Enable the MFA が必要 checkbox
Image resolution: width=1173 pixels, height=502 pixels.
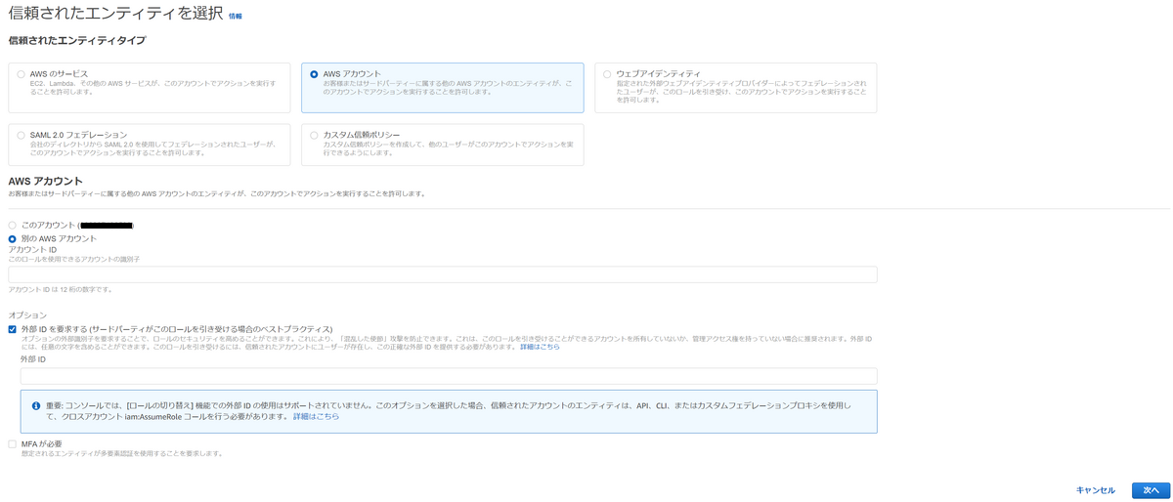[x=13, y=444]
